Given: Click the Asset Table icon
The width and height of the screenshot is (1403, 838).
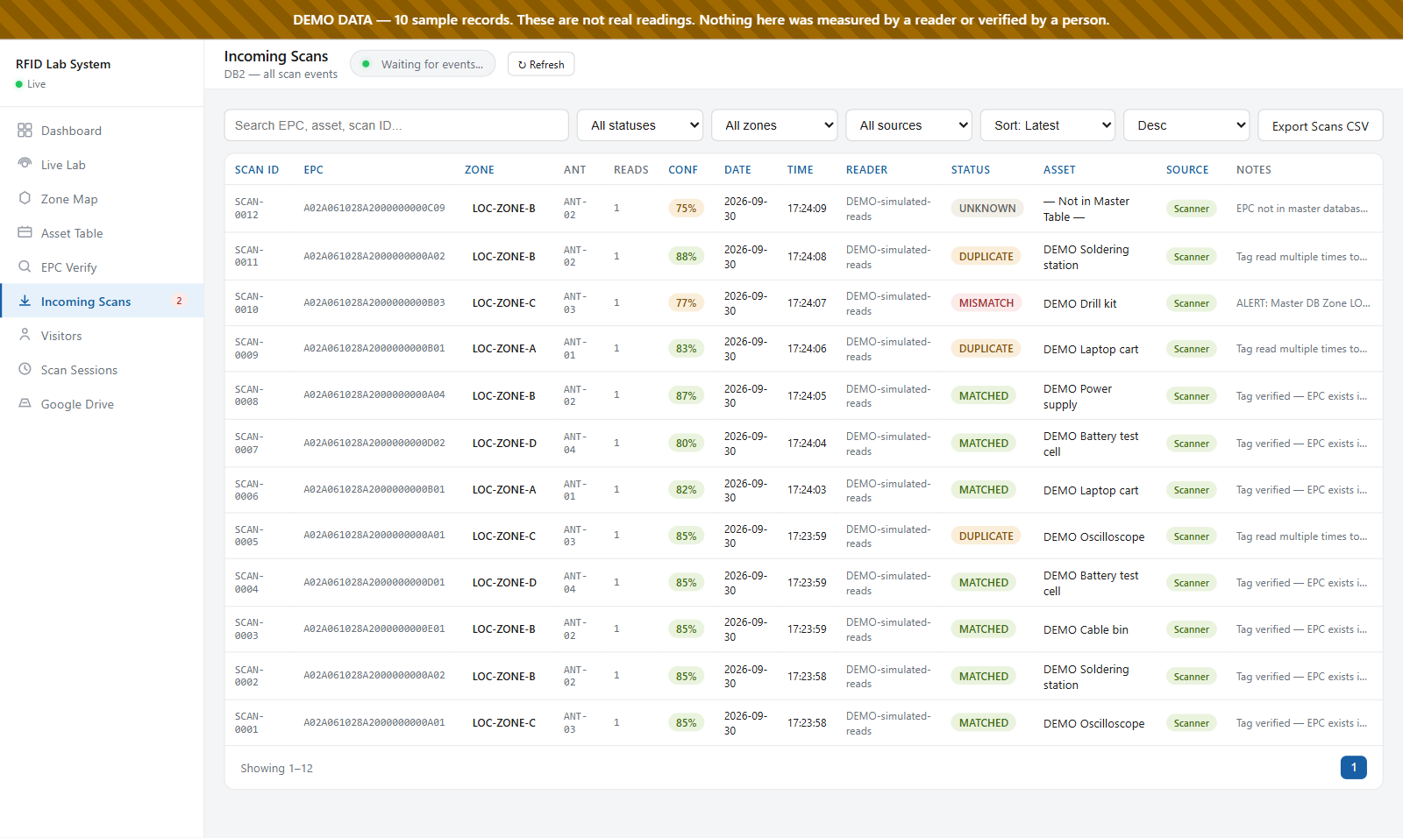Looking at the screenshot, I should click(x=25, y=232).
